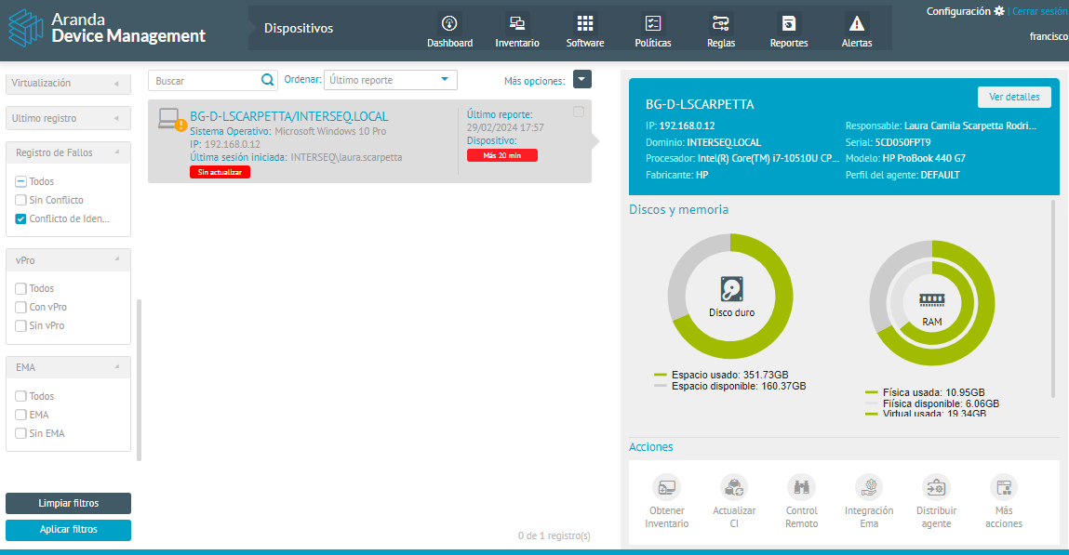Click the Espacio usado: 351.73GB legend entry
This screenshot has width=1069, height=555.
[721, 375]
